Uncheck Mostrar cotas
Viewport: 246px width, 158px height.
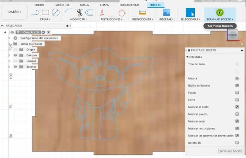pyautogui.click(x=237, y=121)
